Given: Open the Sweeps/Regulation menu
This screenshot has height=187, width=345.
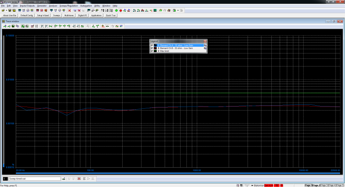Looking at the screenshot, I should click(70, 5).
